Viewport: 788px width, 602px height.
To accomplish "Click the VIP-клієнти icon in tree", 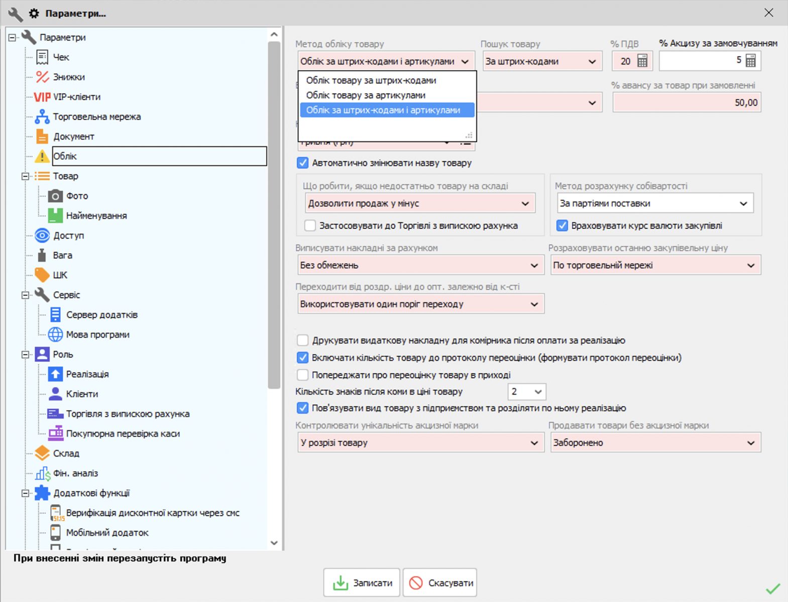I will pyautogui.click(x=42, y=97).
